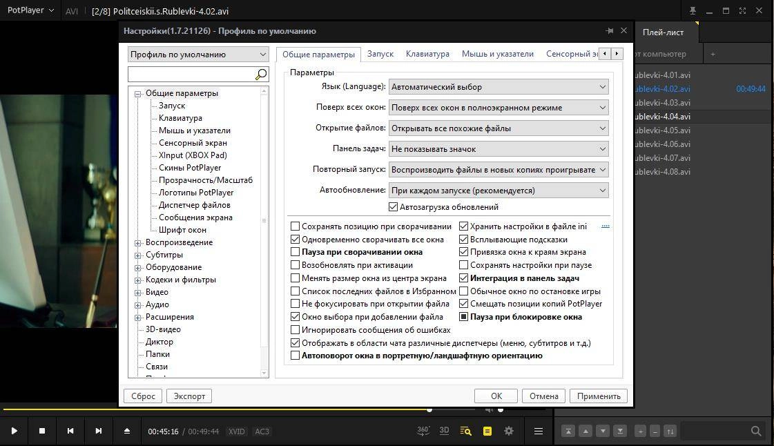Click the yellow subtitle/notes icon
Image resolution: width=774 pixels, height=446 pixels.
pos(487,432)
